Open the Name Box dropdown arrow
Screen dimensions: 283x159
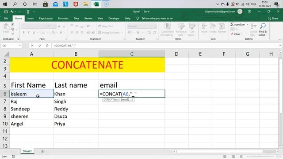(x=20, y=45)
